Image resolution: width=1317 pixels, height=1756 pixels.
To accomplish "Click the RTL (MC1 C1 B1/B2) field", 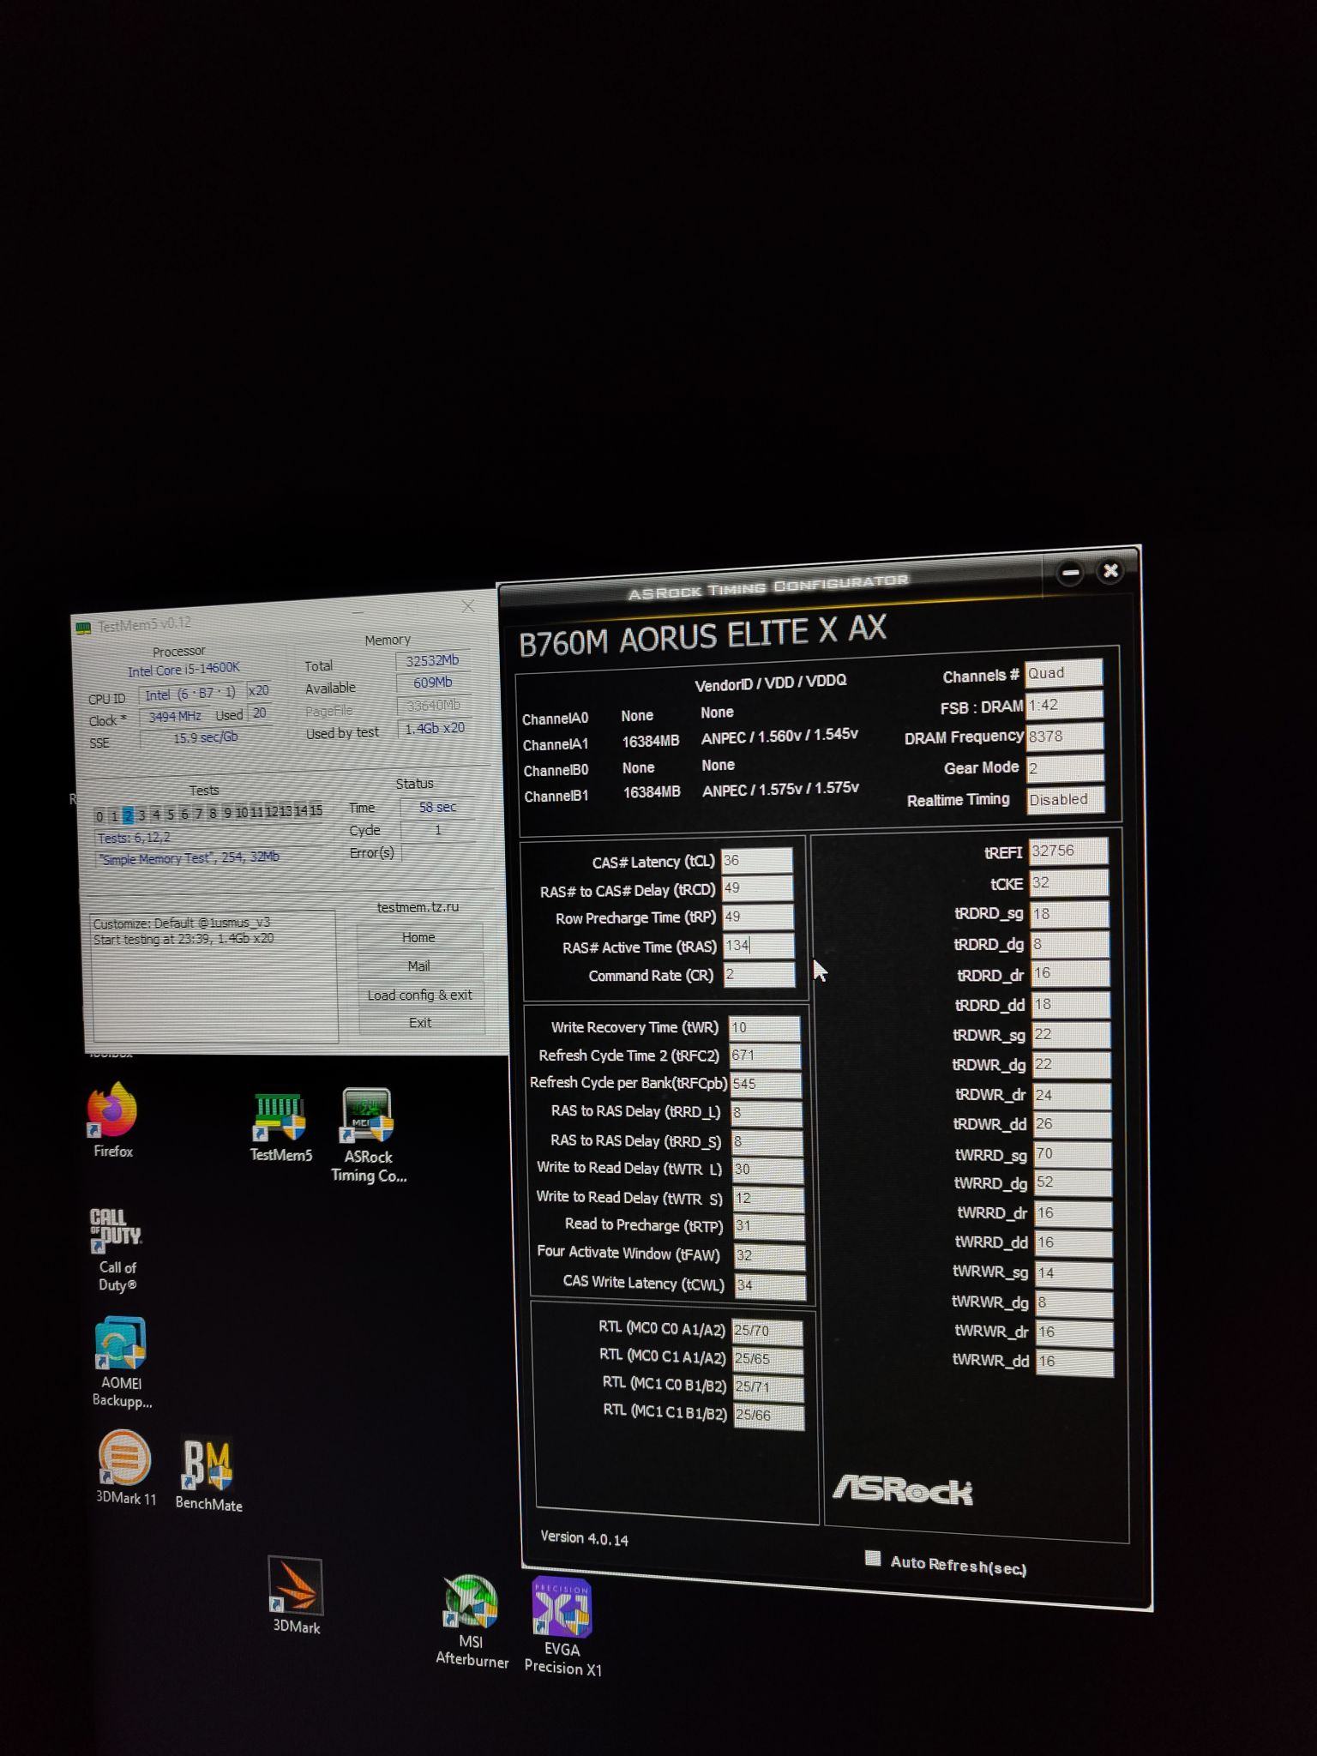I will point(769,1416).
